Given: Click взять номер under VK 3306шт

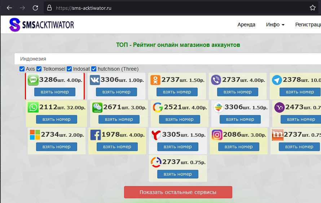Looking at the screenshot, I should coord(116,92).
